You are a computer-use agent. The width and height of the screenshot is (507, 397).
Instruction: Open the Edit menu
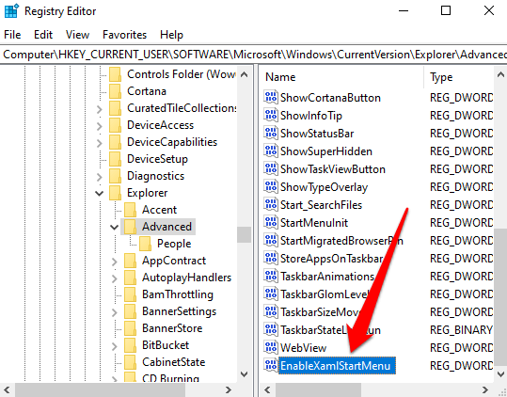(43, 35)
